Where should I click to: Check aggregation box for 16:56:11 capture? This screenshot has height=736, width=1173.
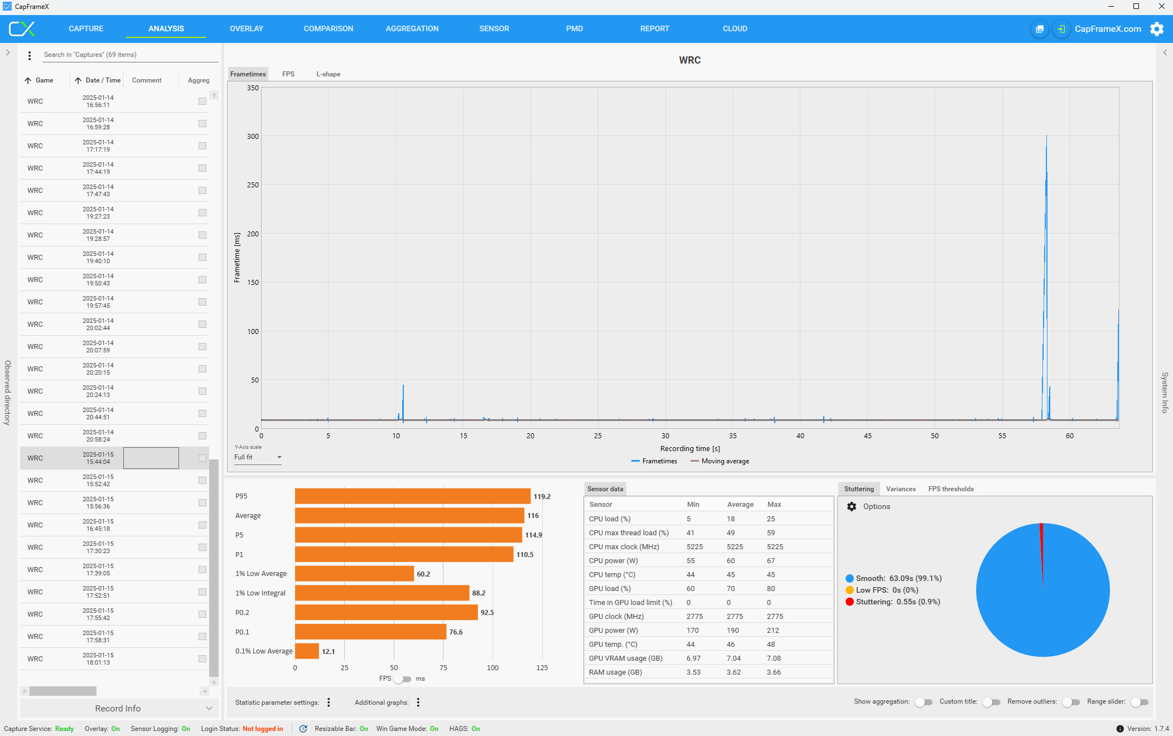pyautogui.click(x=202, y=101)
